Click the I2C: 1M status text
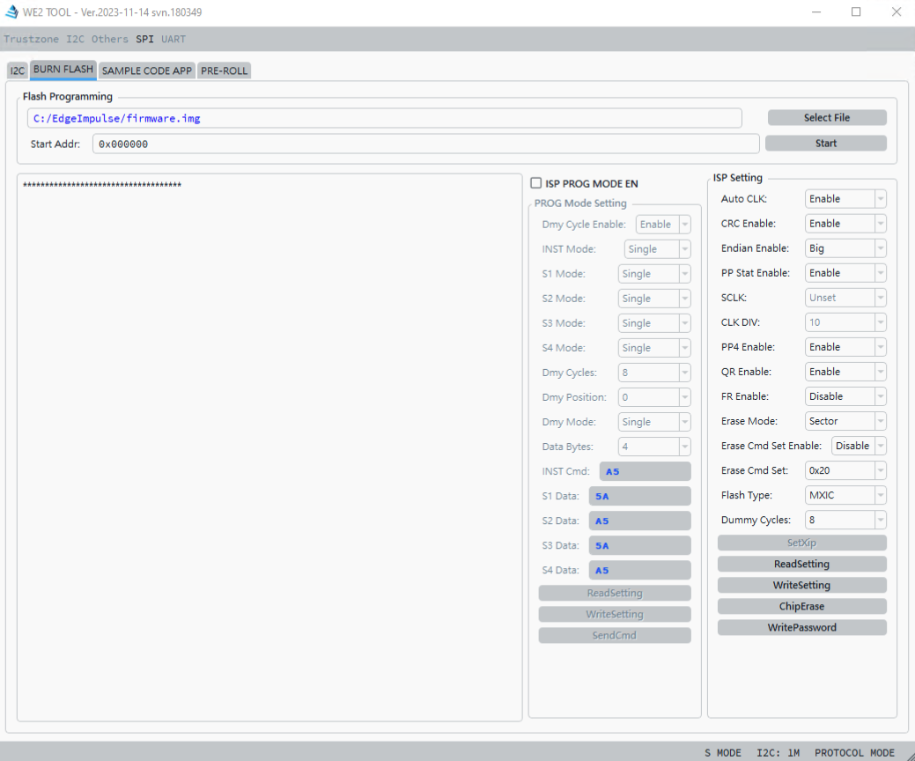Image resolution: width=915 pixels, height=761 pixels. (778, 753)
